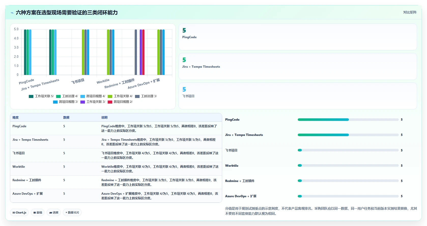
Task: Click the small icon before the panel title
Action: click(12, 13)
